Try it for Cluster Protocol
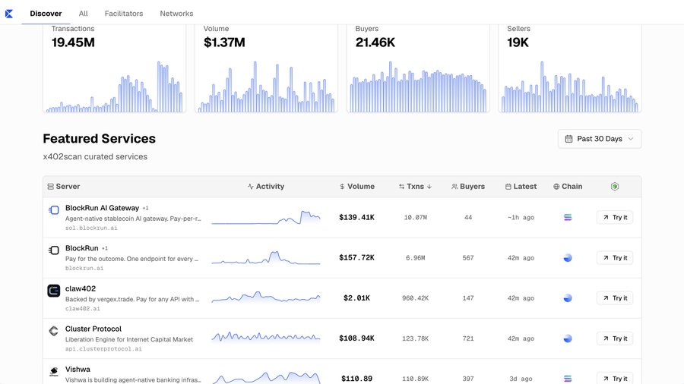The height and width of the screenshot is (384, 684). (615, 338)
